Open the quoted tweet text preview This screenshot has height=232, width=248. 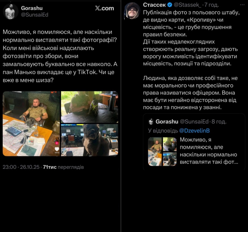point(209,151)
